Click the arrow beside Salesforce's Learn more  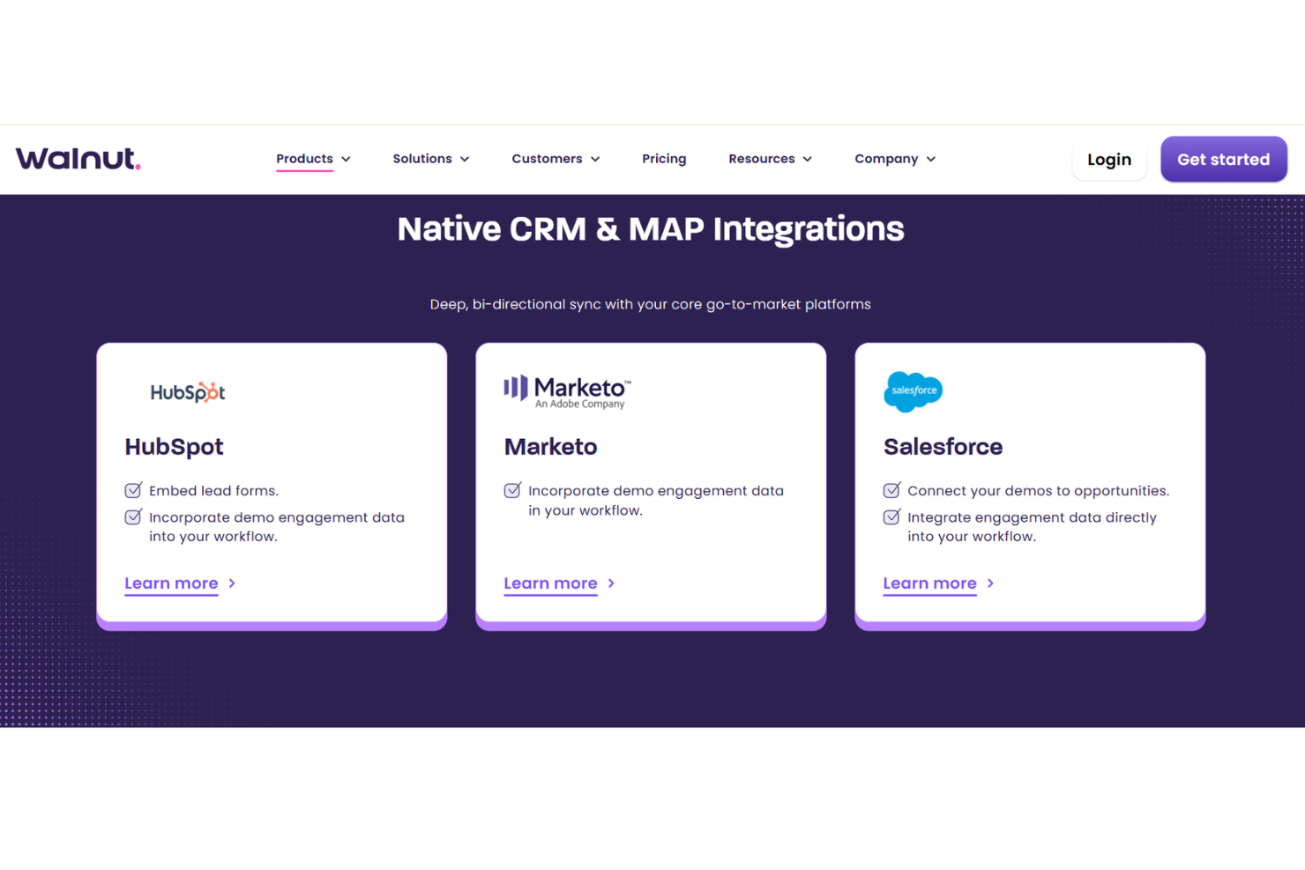pos(990,584)
